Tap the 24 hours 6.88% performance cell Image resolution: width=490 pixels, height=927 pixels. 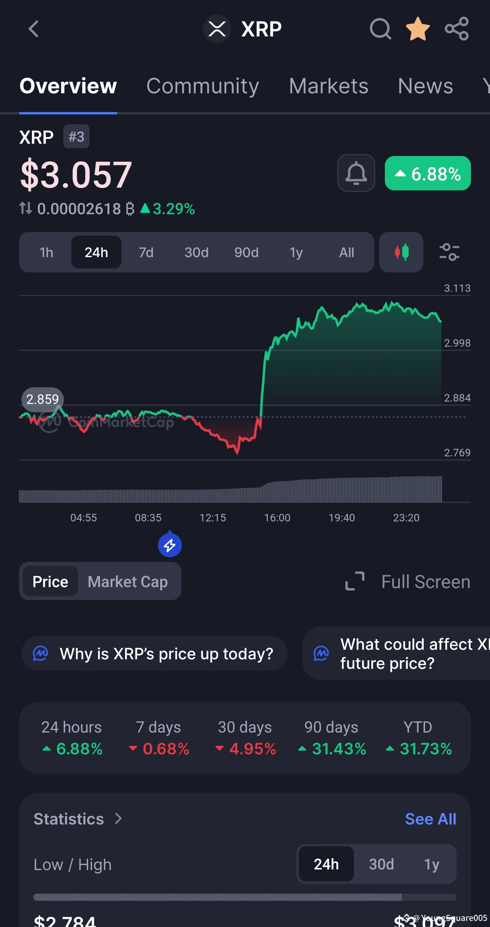tap(71, 738)
